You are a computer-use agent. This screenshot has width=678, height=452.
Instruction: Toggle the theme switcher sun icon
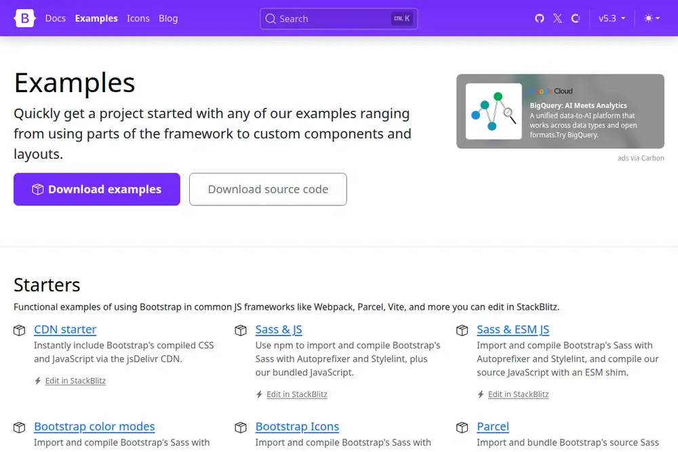(x=652, y=18)
